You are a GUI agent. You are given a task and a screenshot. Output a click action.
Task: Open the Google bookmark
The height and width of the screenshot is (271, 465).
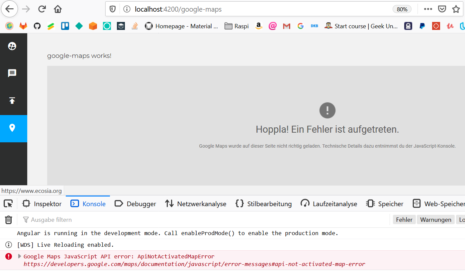[301, 26]
